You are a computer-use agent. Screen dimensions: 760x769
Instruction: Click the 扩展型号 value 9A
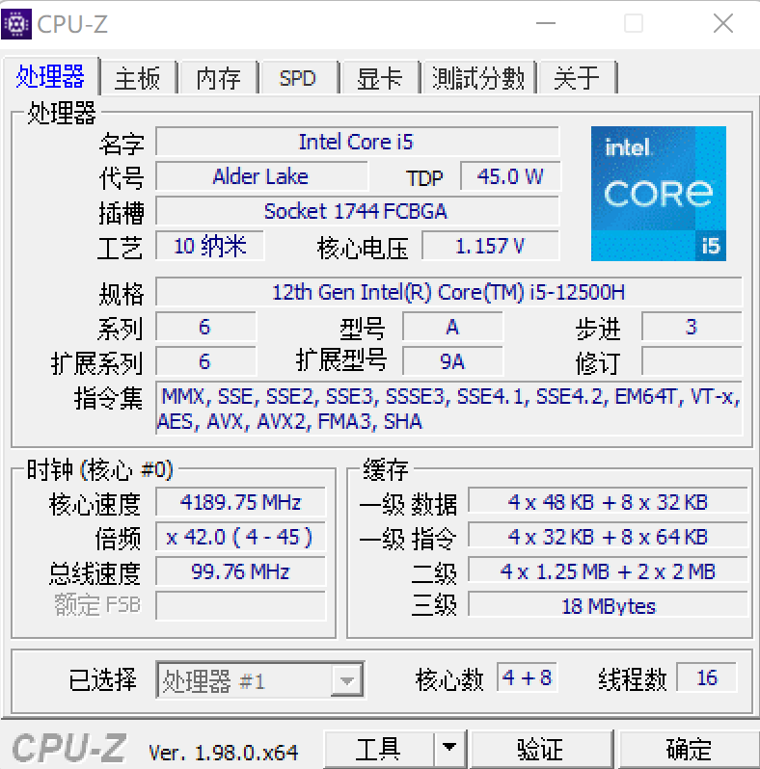point(452,361)
